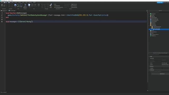Click the Chat service icon in Explorer

[151, 33]
